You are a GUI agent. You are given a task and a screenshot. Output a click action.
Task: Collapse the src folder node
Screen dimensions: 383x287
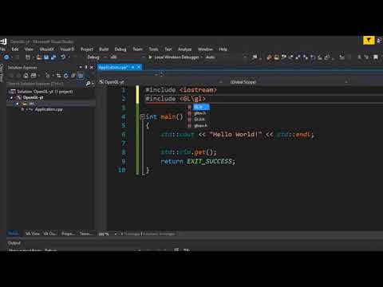(18, 104)
